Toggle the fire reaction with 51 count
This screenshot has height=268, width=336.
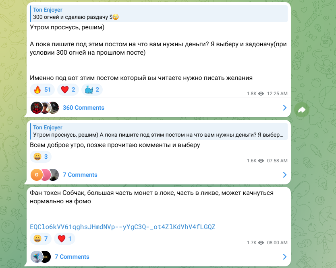coord(42,90)
